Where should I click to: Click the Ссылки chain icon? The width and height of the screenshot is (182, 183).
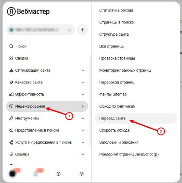(x=11, y=154)
